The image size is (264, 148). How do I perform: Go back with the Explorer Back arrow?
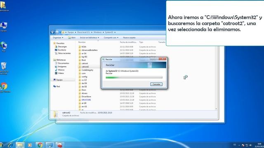(52, 32)
